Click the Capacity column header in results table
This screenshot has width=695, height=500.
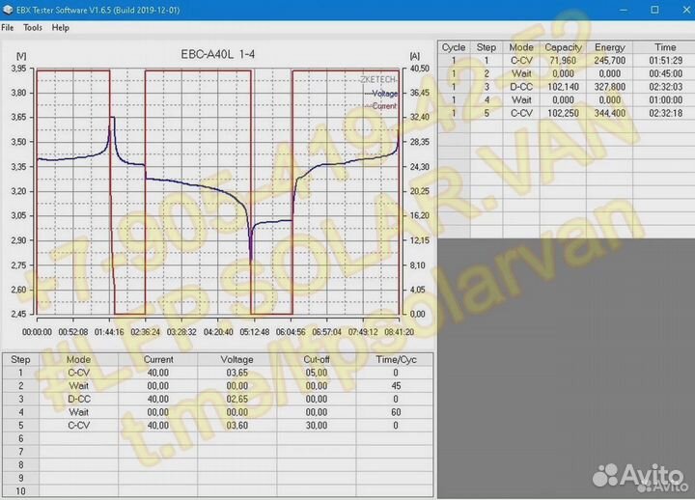pos(563,47)
